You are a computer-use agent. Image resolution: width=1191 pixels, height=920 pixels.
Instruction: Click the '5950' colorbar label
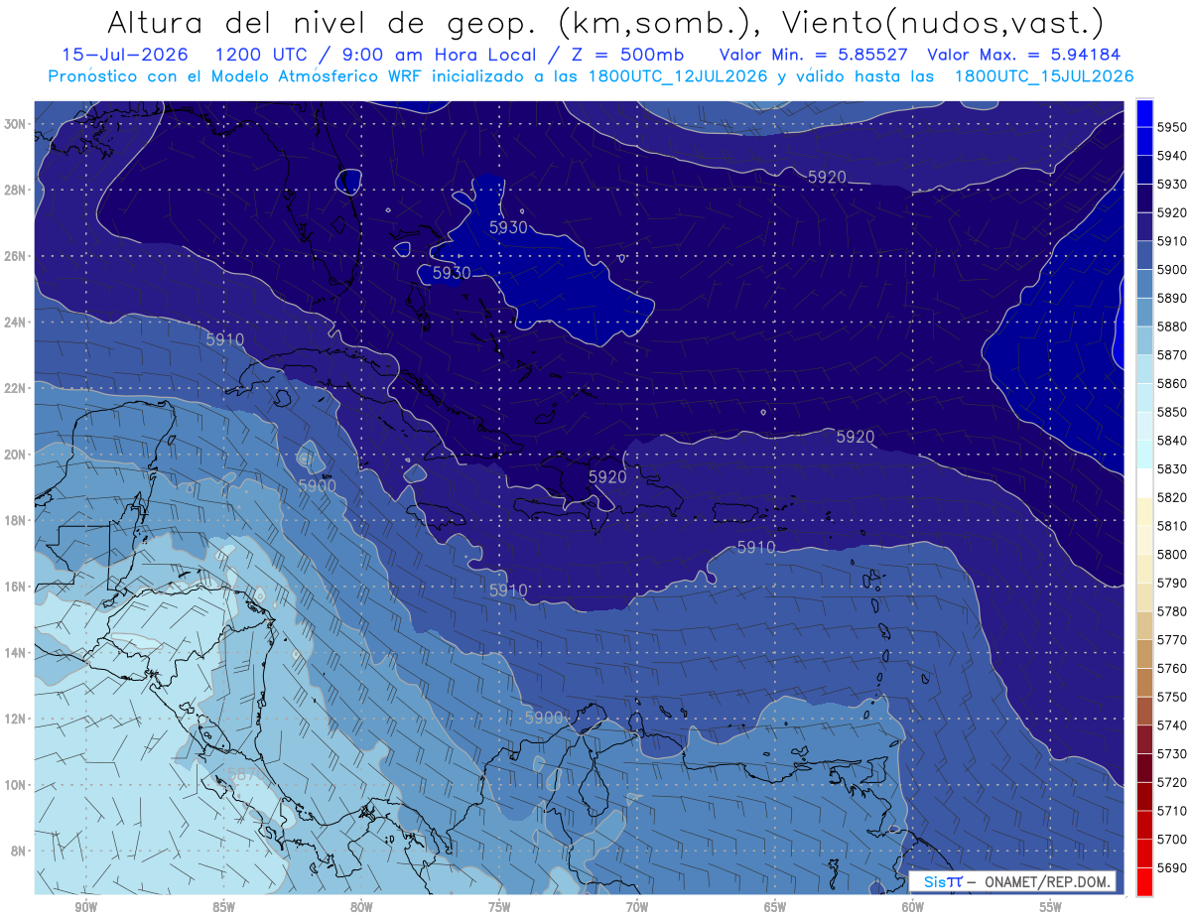tap(1172, 127)
